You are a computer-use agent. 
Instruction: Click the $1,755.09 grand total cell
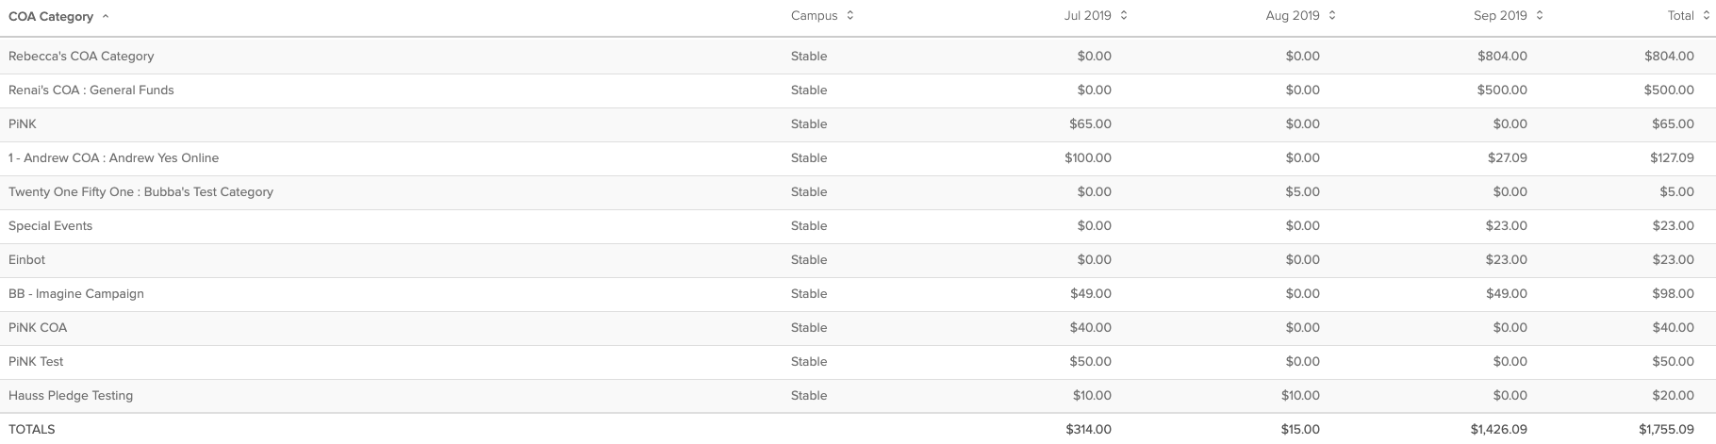(1666, 430)
